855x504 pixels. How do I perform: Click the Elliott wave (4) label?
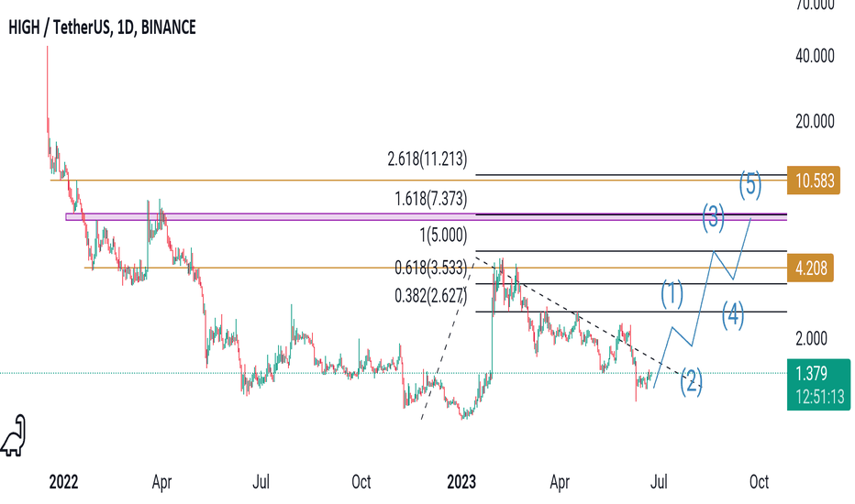[733, 315]
